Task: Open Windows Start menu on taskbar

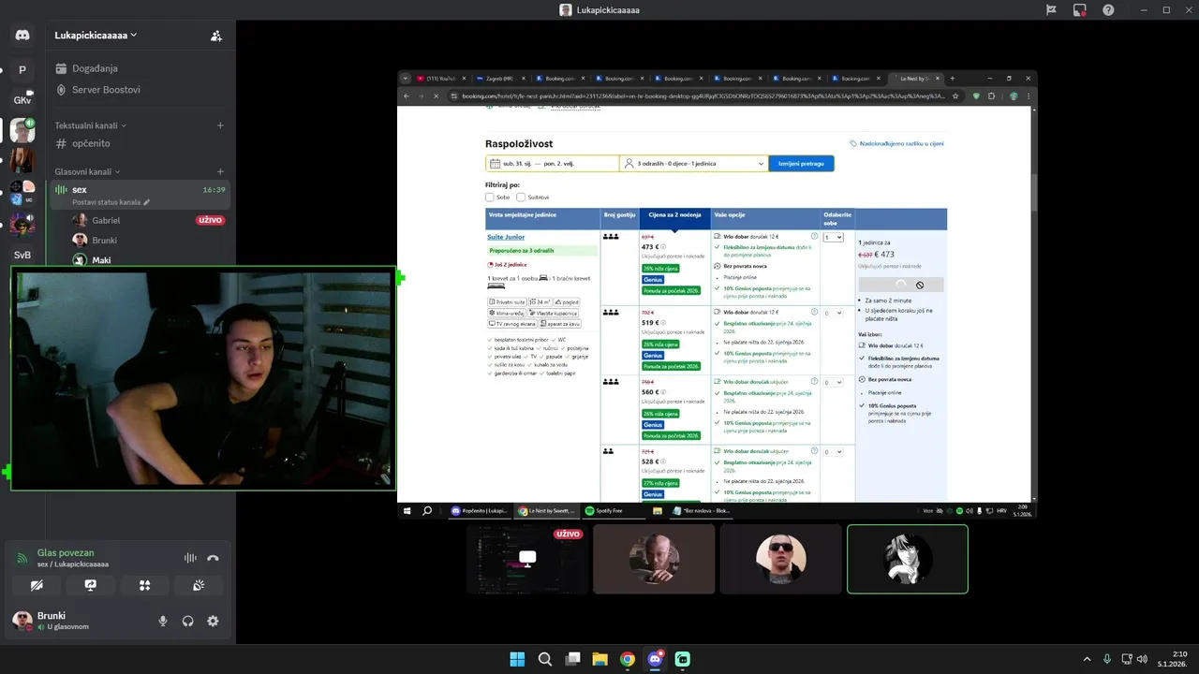Action: tap(517, 659)
